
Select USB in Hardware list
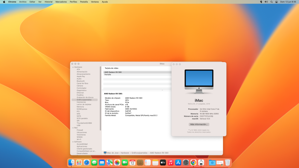78,125
